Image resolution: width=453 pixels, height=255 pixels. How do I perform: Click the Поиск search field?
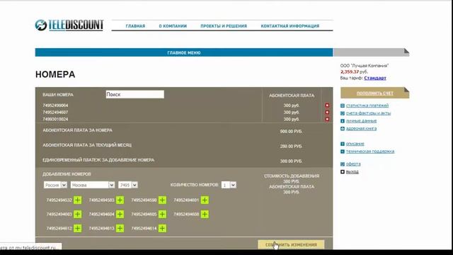pyautogui.click(x=135, y=94)
